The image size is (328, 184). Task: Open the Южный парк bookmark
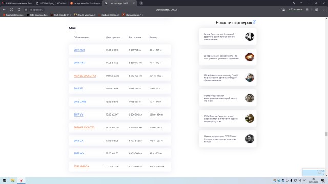[x=133, y=15]
